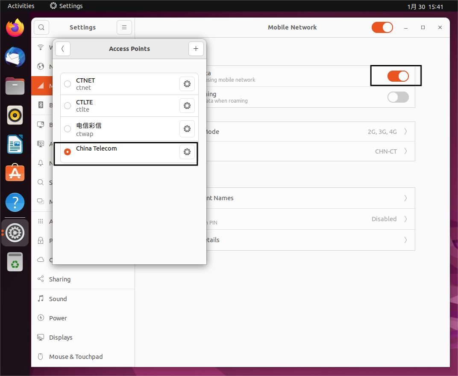Open Help from the dock
The height and width of the screenshot is (376, 458).
click(15, 202)
